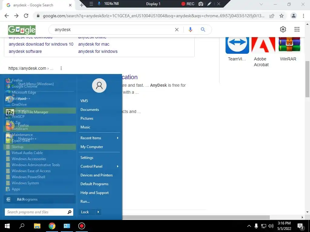Expand the Virtual Audio Cable folder
Screen dimensions: 310x232
27,153
